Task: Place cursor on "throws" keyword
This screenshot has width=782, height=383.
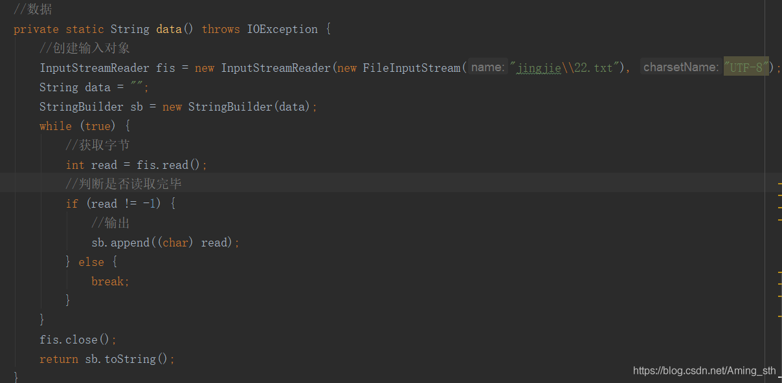Action: (x=221, y=29)
